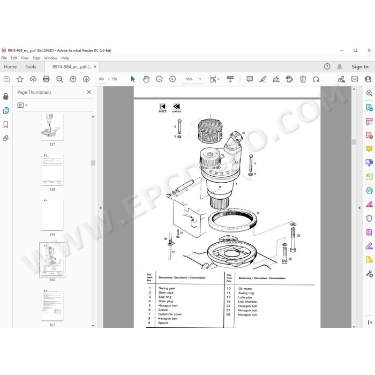The height and width of the screenshot is (375, 375).
Task: Click document scrollbar down arrow
Action: click(x=354, y=326)
